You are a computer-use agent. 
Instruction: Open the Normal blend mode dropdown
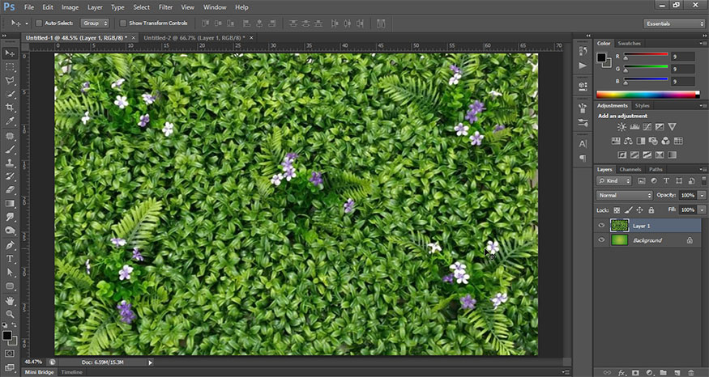click(x=624, y=196)
